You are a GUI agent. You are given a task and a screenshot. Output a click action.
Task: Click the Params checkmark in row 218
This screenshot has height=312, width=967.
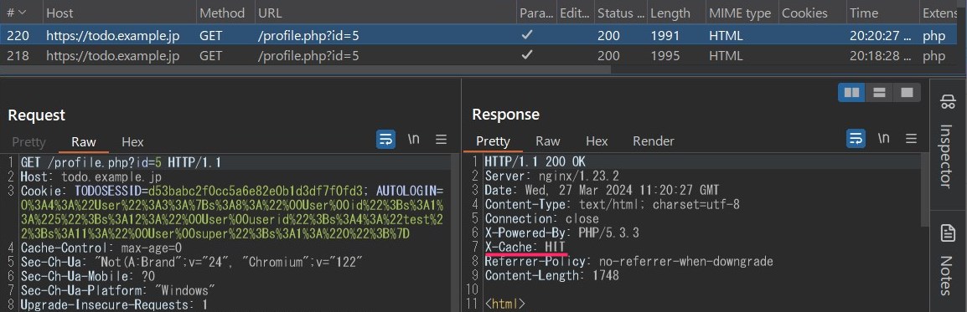(x=527, y=55)
